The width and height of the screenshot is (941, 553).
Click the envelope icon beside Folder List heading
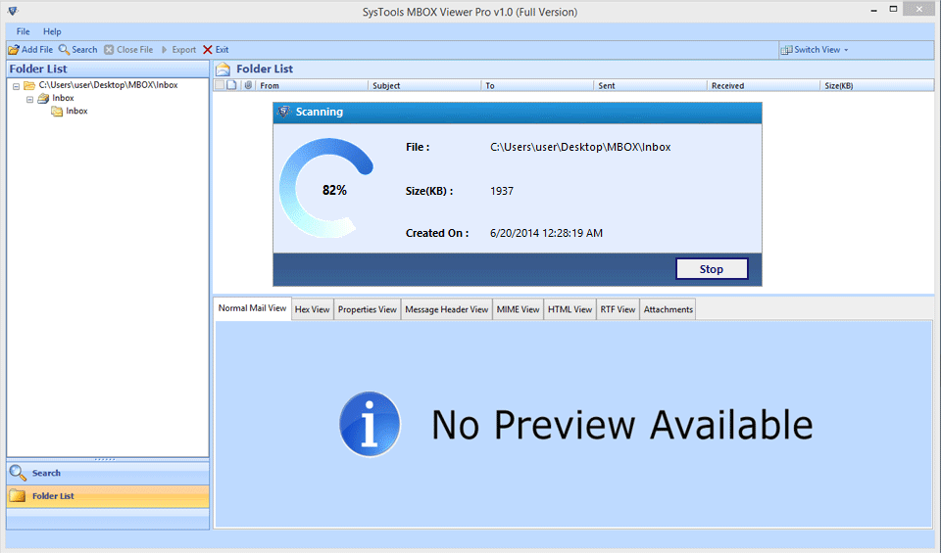click(x=223, y=69)
